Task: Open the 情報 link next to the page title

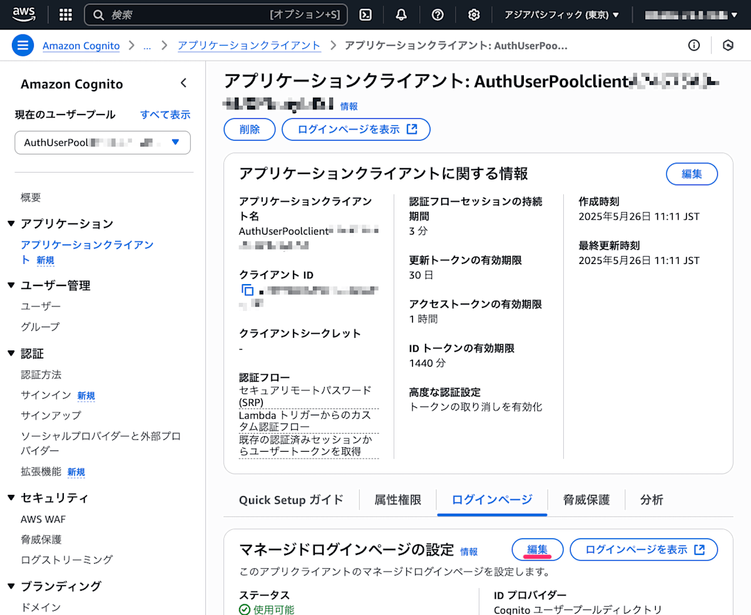Action: coord(349,106)
